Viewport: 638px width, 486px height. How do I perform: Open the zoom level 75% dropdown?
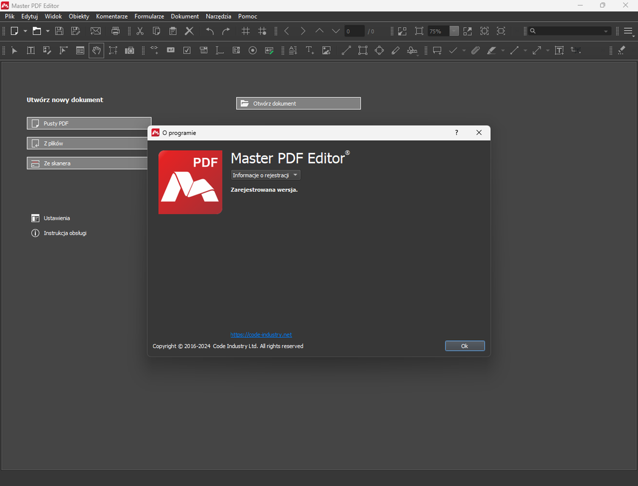454,31
